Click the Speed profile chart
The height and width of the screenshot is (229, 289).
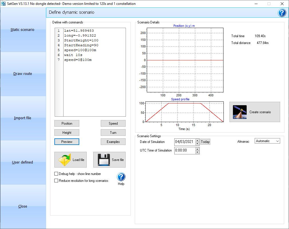(x=185, y=112)
